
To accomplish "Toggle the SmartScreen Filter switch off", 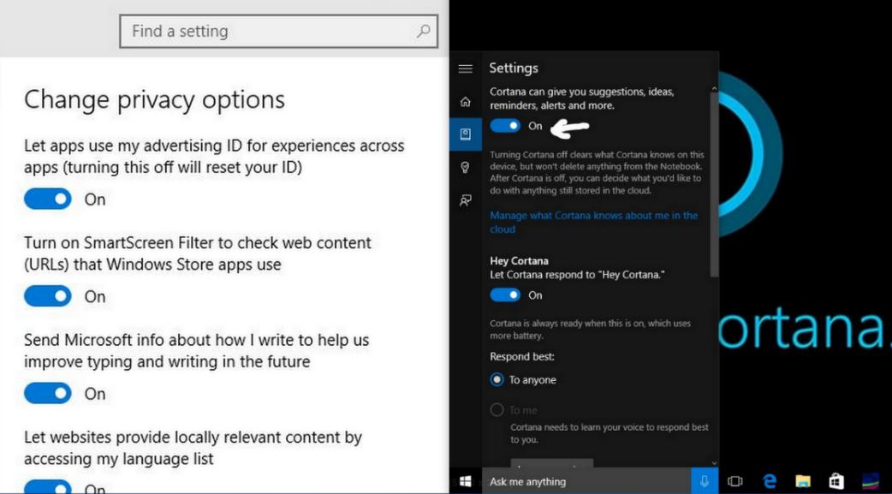I will [x=47, y=296].
